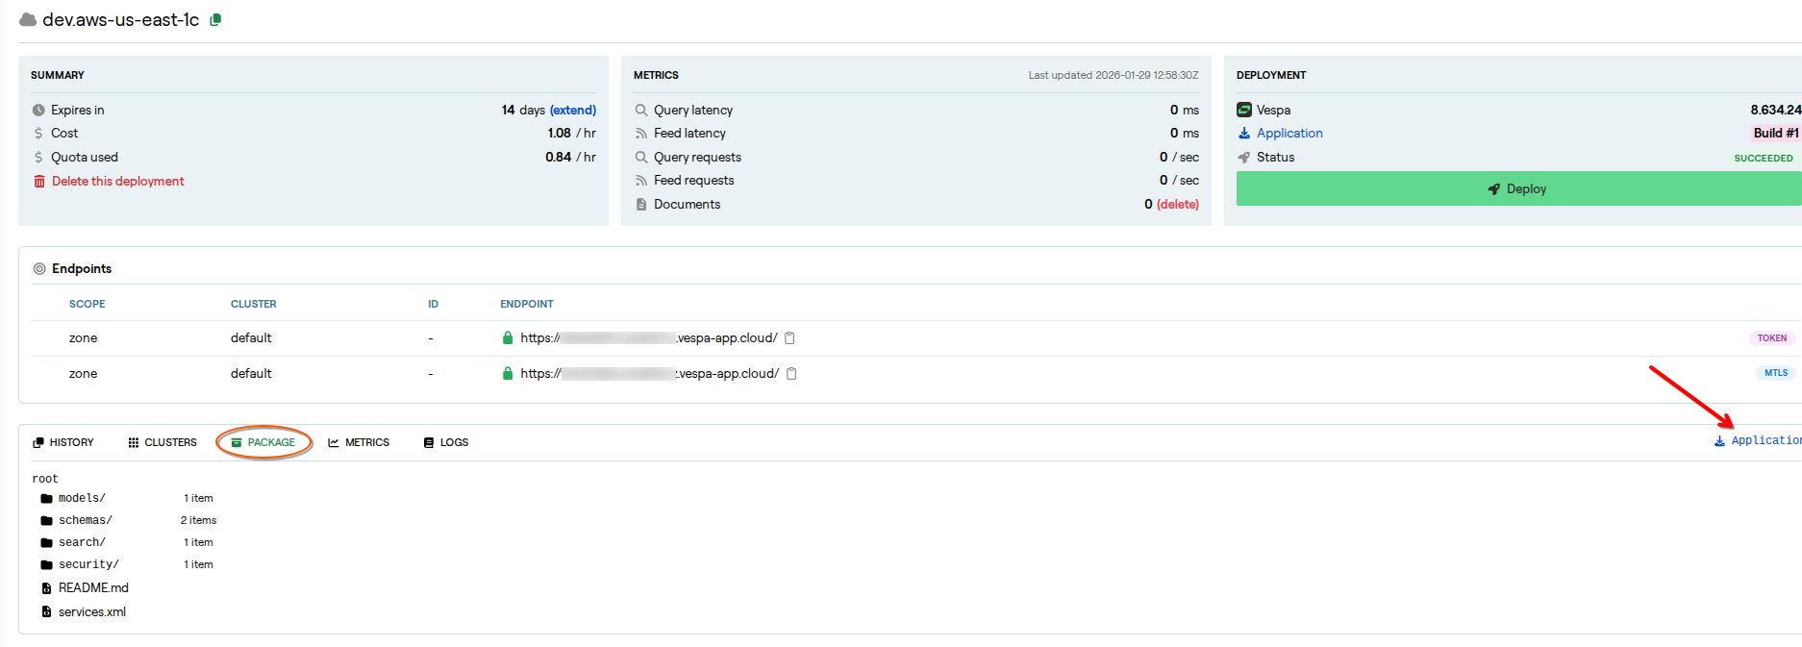1802x647 pixels.
Task: Click the copy icon for the TOKEN endpoint
Action: tap(789, 338)
